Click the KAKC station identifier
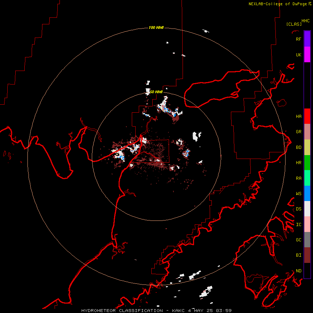Screen dimensions: 313x313 [x=179, y=311]
